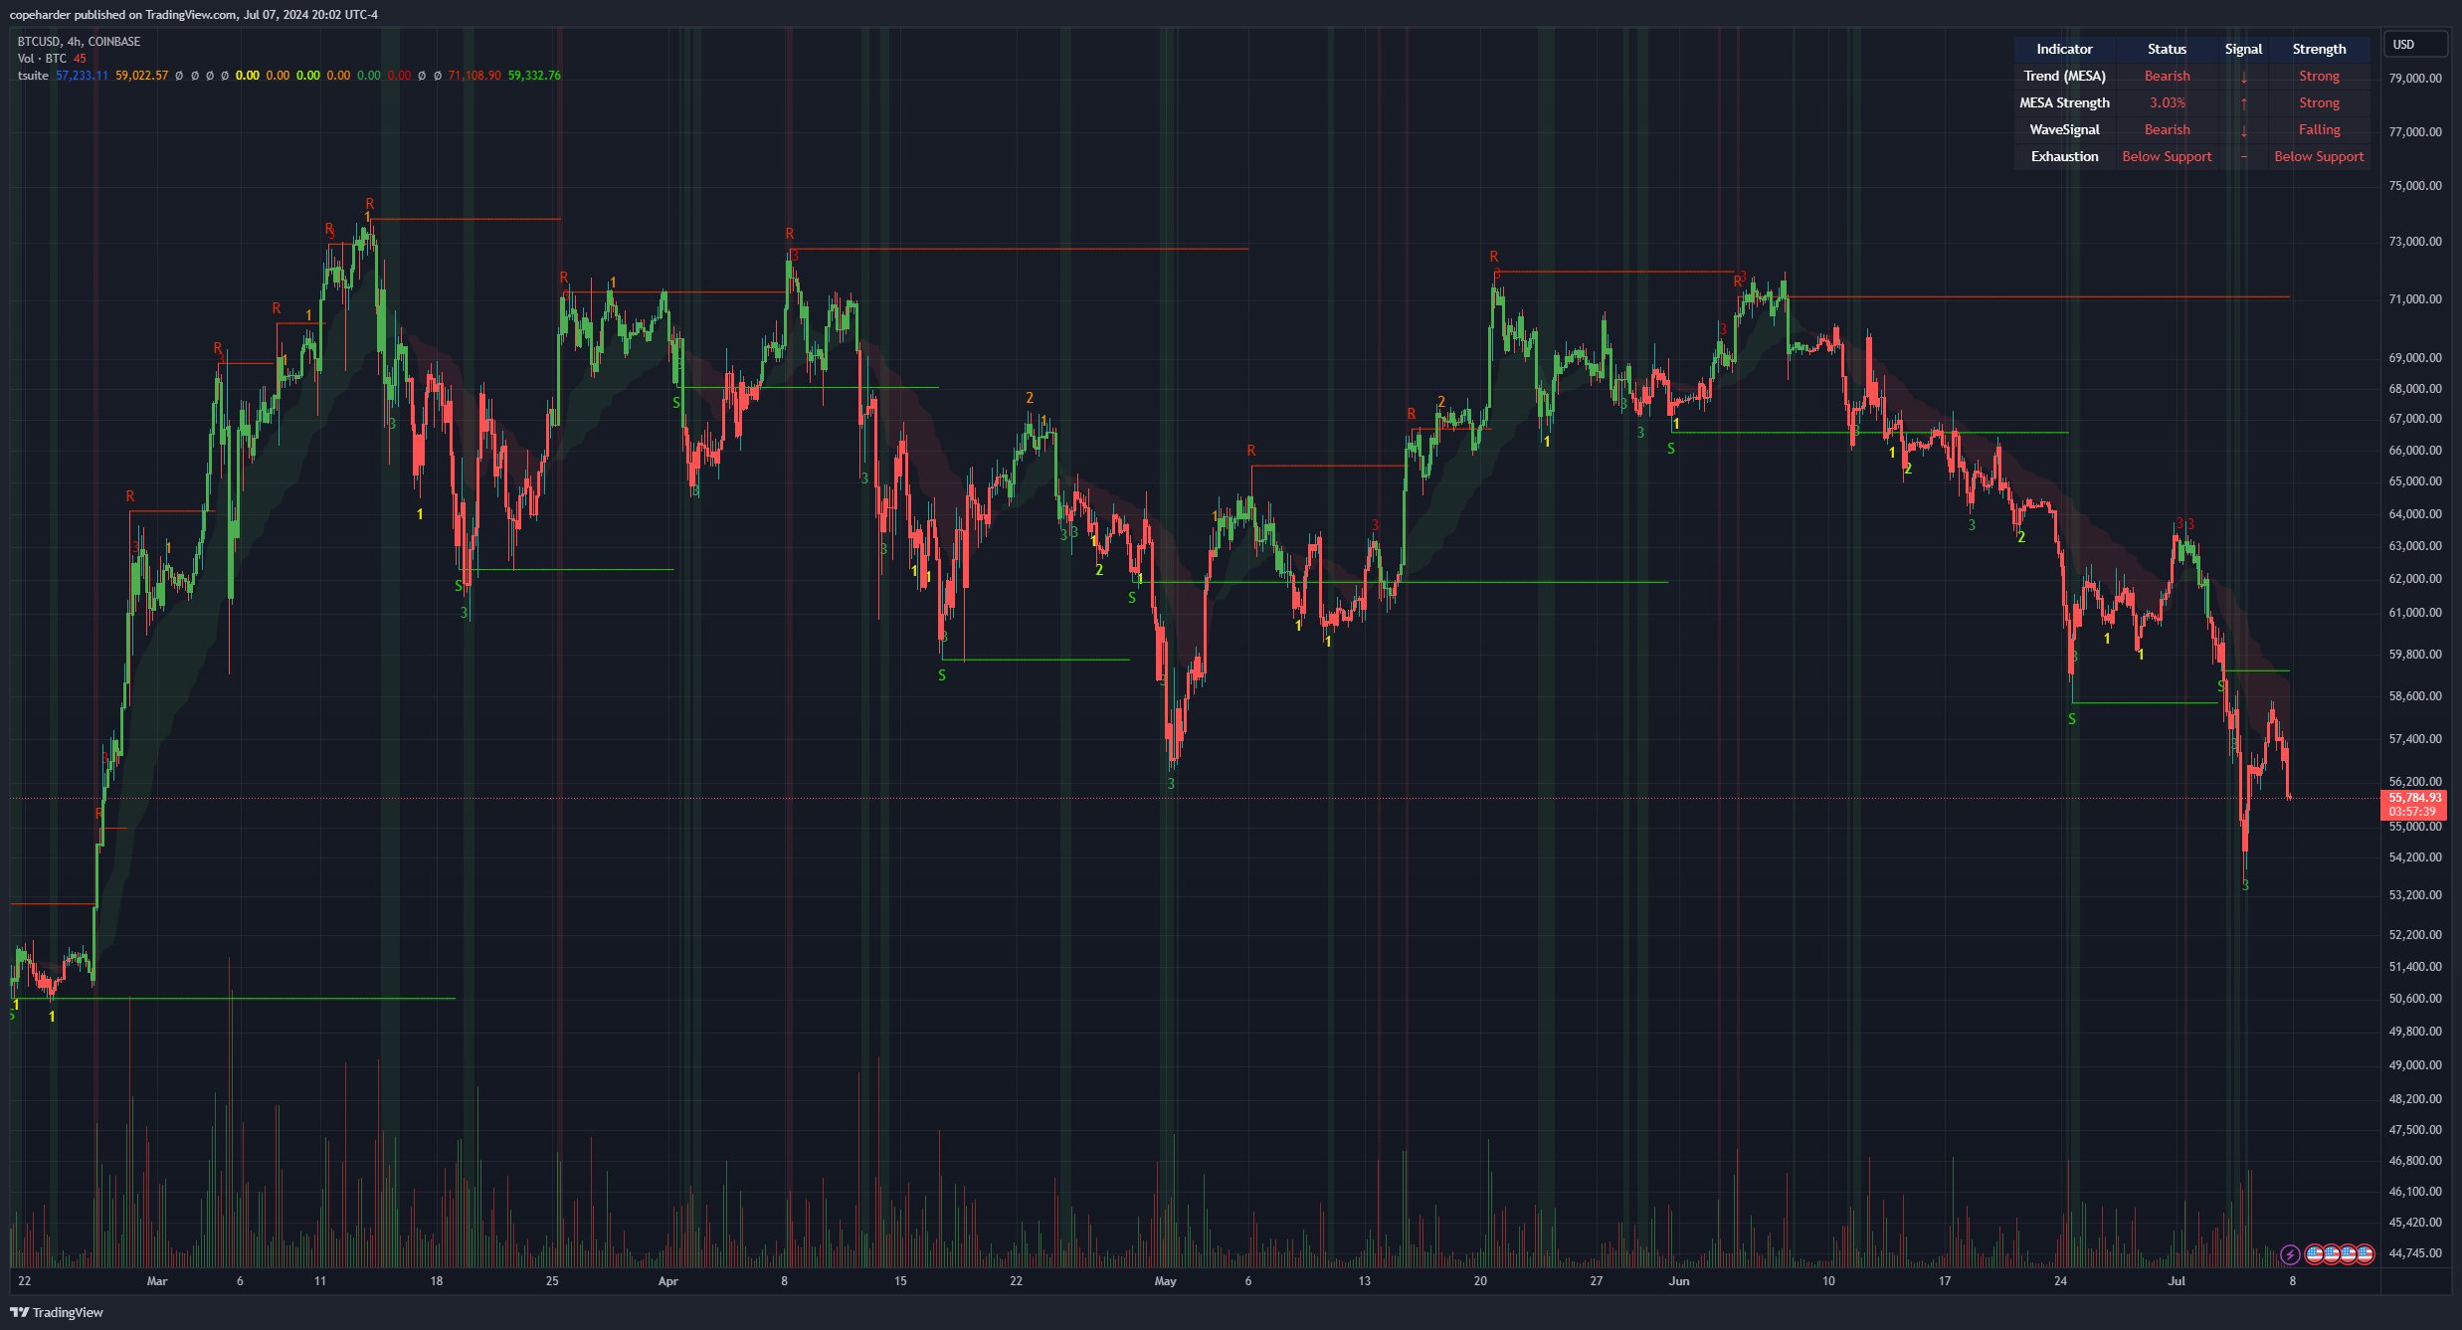Screen dimensions: 2462x1330
Task: Click the WaveSignal row label
Action: click(2064, 130)
